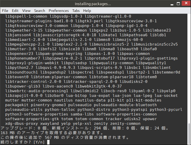Image resolution: width=191 pixels, height=145 pixels.
Task: Click the 'libsmbclient' package name
Action: (x=157, y=68)
